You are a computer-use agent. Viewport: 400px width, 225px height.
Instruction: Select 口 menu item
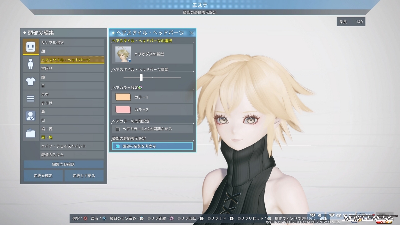[72, 120]
